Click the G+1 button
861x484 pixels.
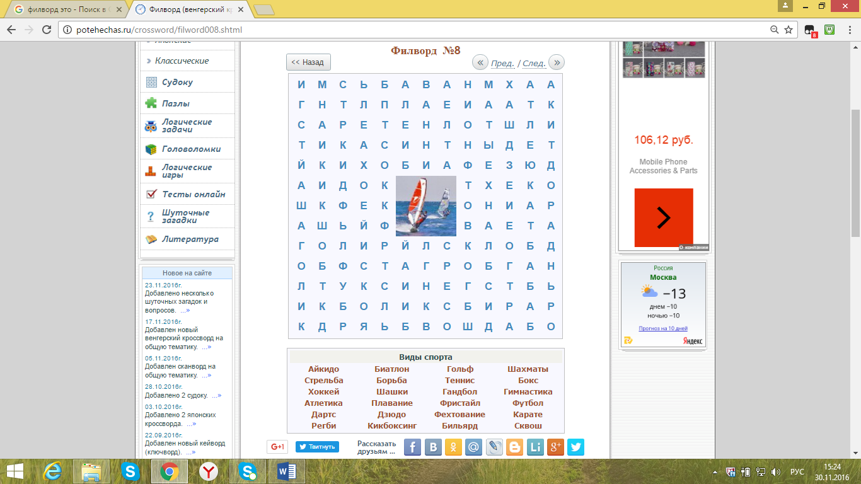pos(277,447)
